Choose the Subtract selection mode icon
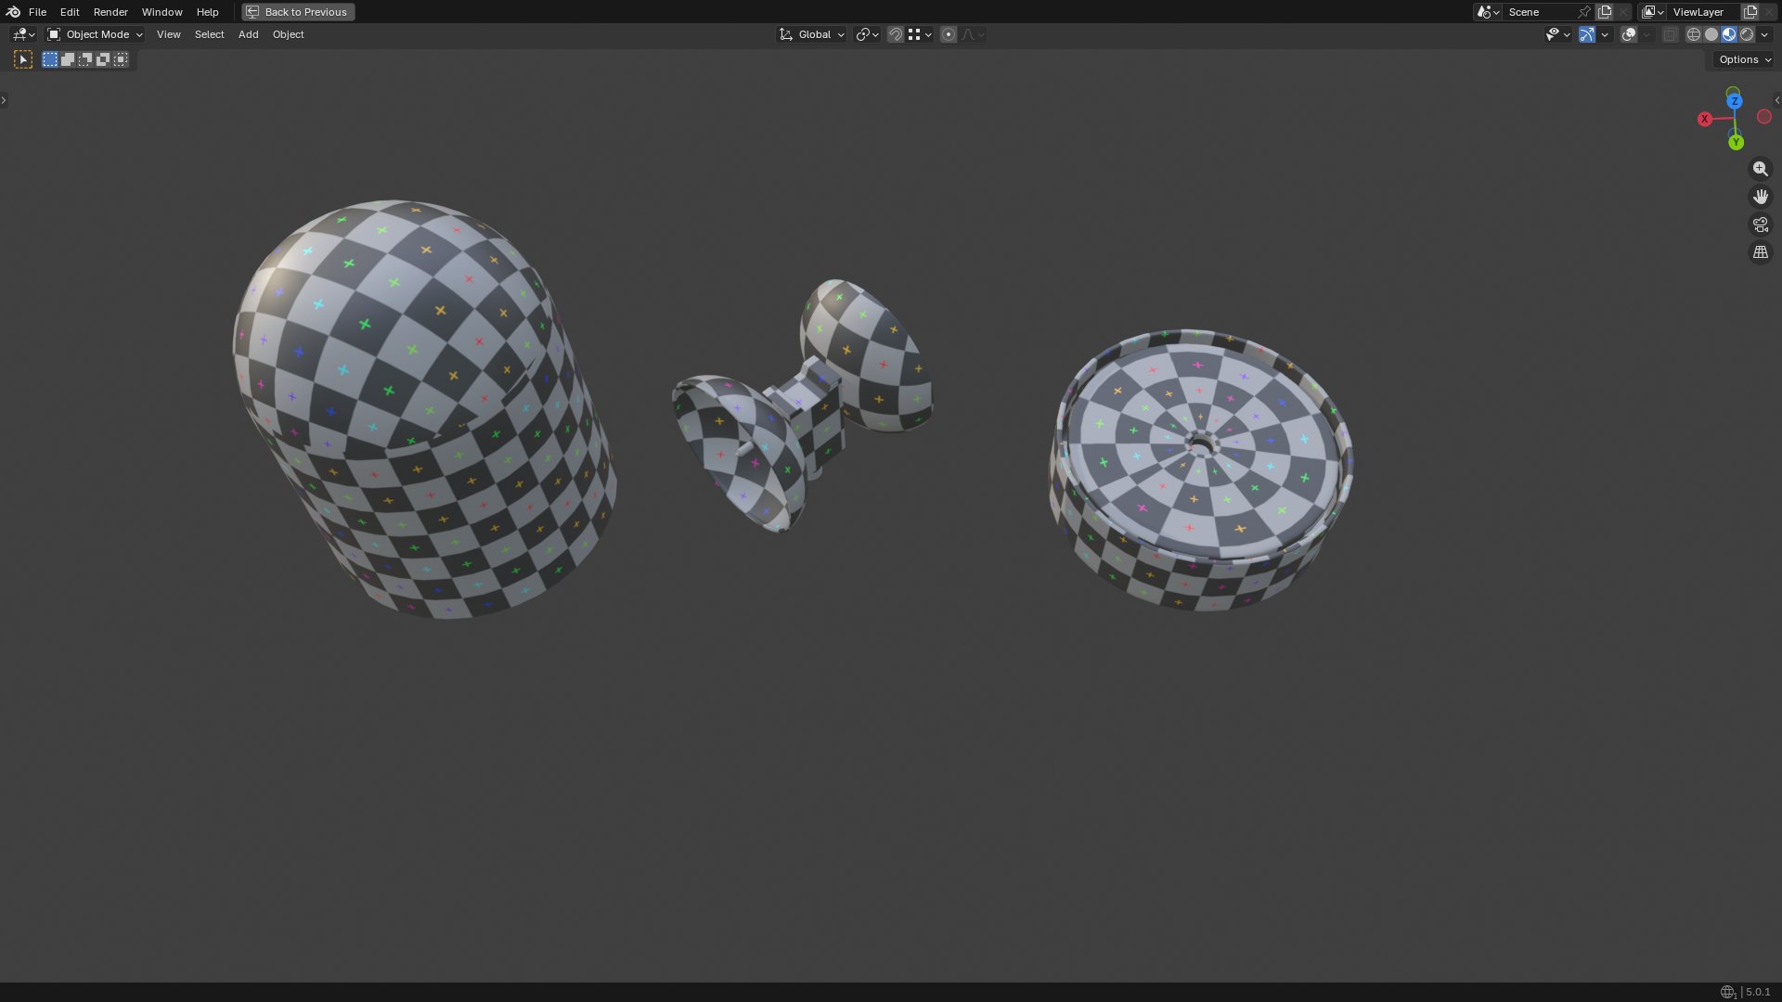The image size is (1782, 1002). 85,59
